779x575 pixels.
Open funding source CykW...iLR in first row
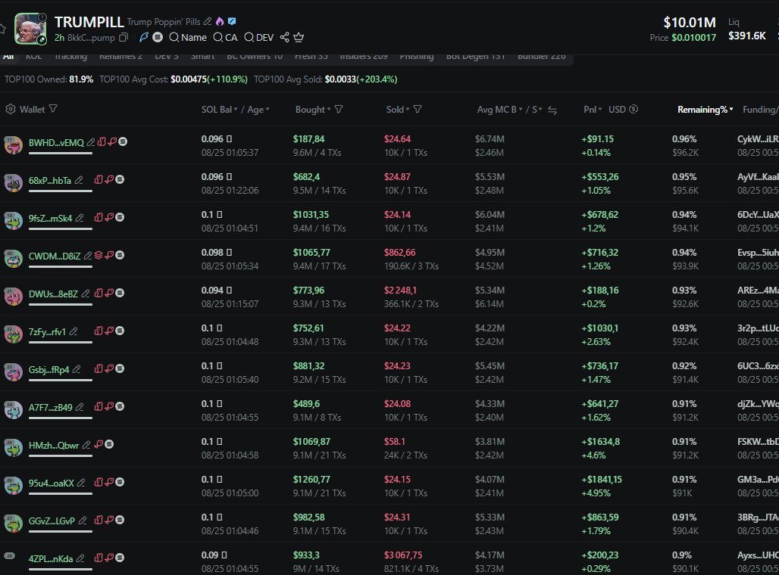(x=758, y=139)
